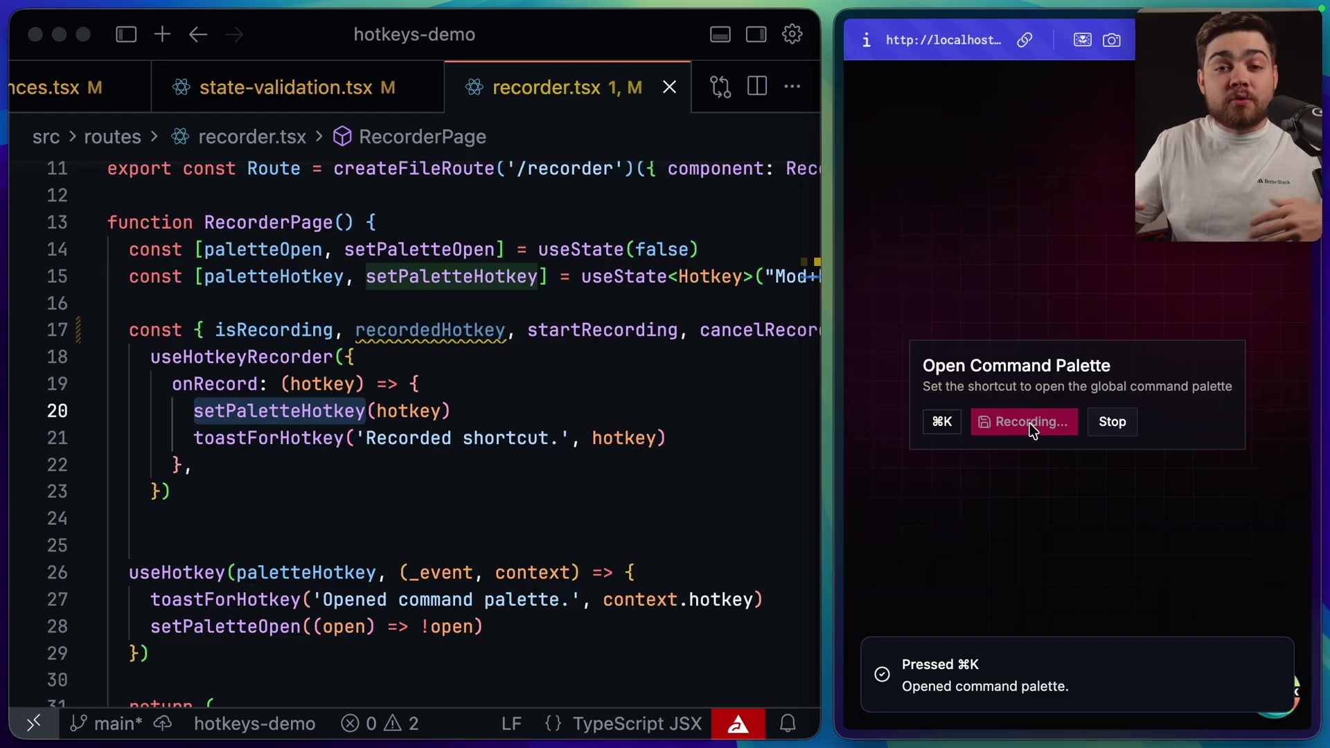Open the editor's More Actions menu
This screenshot has height=748, width=1330.
792,86
